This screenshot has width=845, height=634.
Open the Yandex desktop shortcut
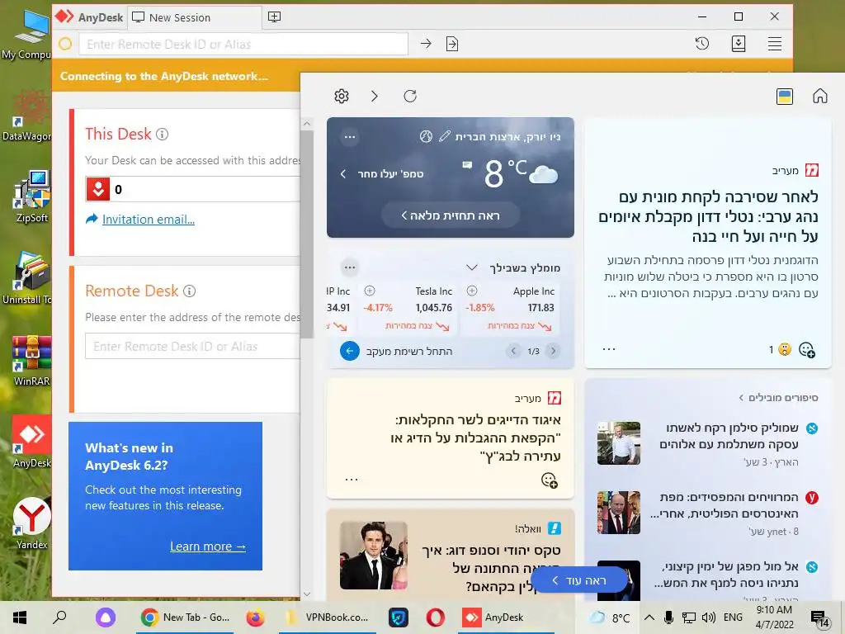pos(32,523)
